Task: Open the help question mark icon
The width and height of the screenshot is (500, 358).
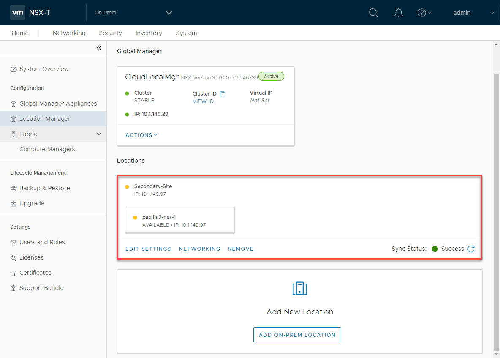Action: 422,13
